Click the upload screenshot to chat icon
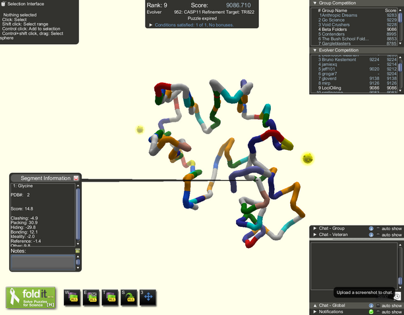This screenshot has width=404, height=315. pyautogui.click(x=397, y=296)
